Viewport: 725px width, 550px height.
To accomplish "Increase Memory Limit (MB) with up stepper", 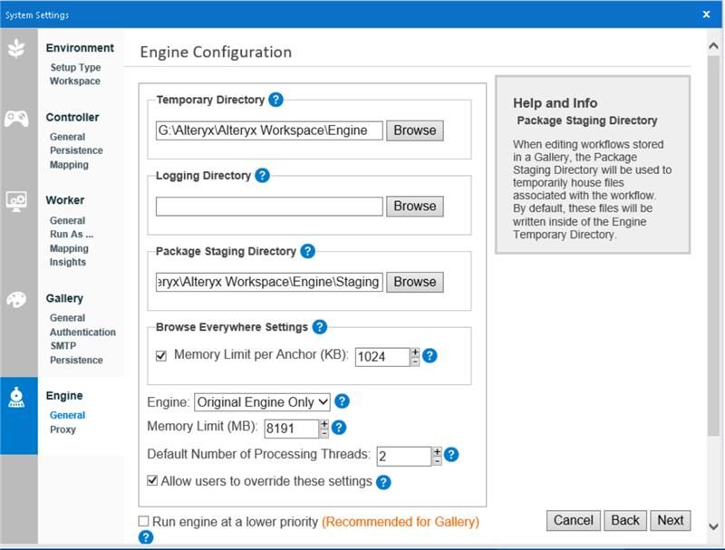I will tap(324, 423).
